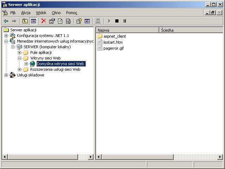225x169 pixels.
Task: Expand Domyślna witryna sieci Web node
Action: (x=26, y=64)
